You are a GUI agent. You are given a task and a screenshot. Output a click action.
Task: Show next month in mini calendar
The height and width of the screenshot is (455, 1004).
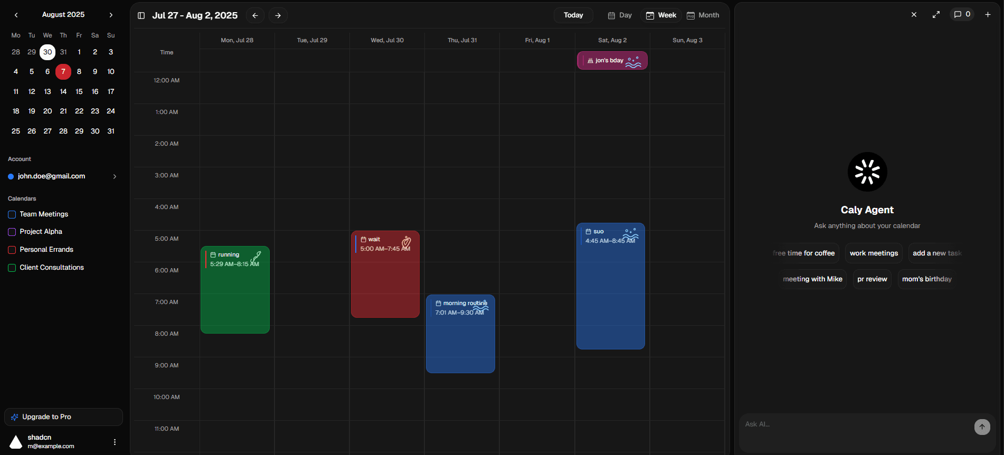point(111,15)
